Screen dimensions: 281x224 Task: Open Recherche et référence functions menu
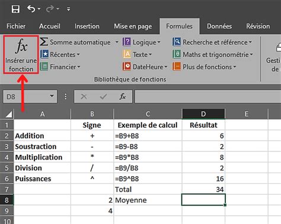pyautogui.click(x=212, y=42)
